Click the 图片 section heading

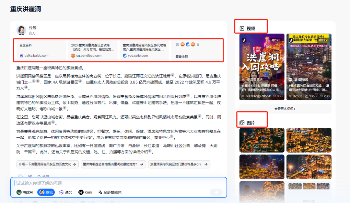point(251,123)
